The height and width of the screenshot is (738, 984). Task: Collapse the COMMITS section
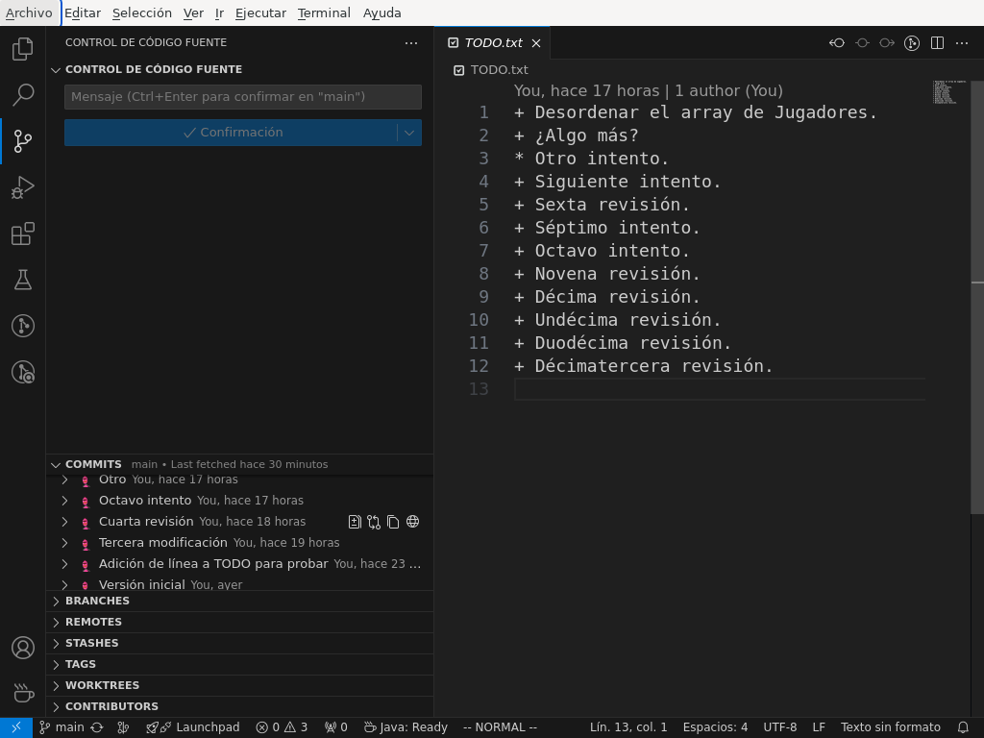pos(56,464)
